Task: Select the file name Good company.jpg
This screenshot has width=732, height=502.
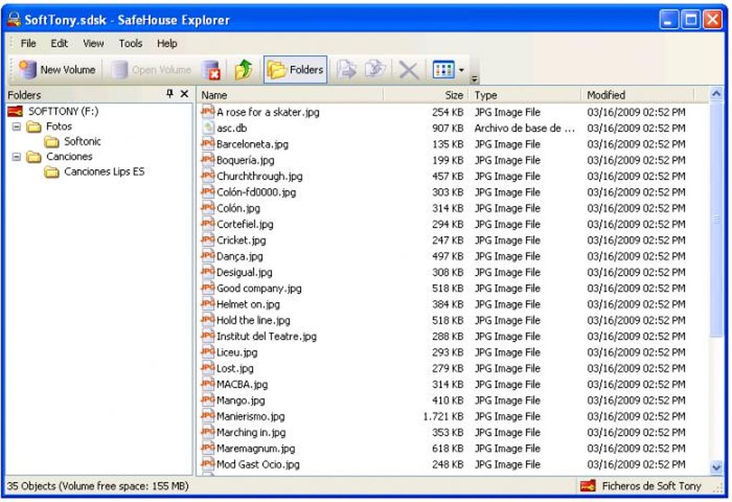Action: click(x=259, y=288)
